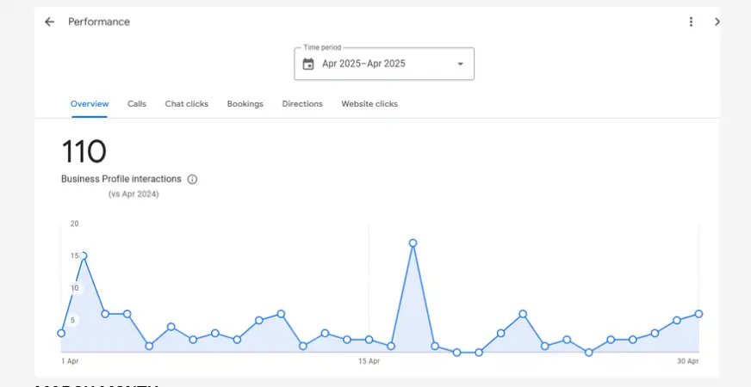
Task: Open the three-dot more options menu
Action: pyautogui.click(x=690, y=22)
